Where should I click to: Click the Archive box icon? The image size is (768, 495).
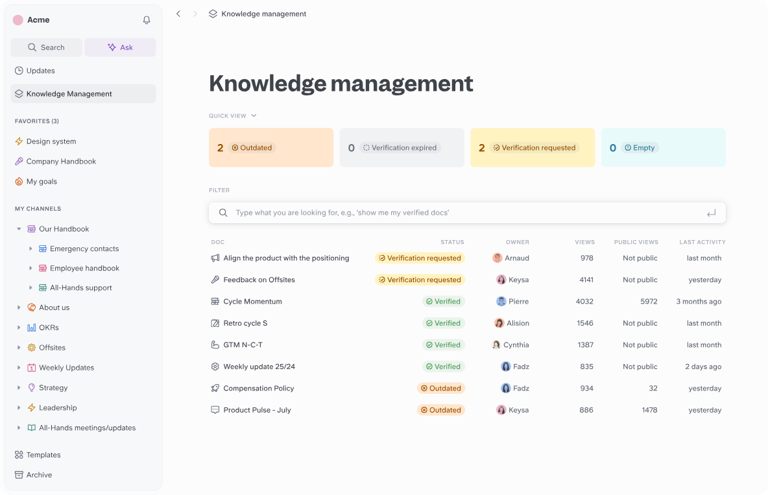(x=19, y=475)
